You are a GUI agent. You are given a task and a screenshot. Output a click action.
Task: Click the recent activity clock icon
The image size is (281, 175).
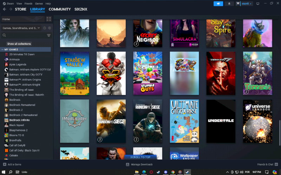45,28
